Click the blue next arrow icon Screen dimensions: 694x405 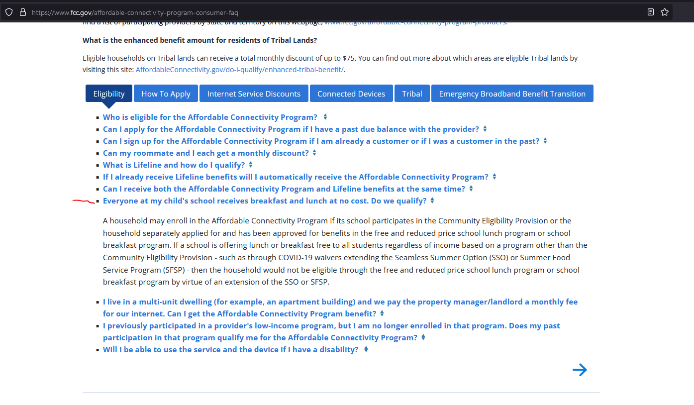[x=580, y=370]
